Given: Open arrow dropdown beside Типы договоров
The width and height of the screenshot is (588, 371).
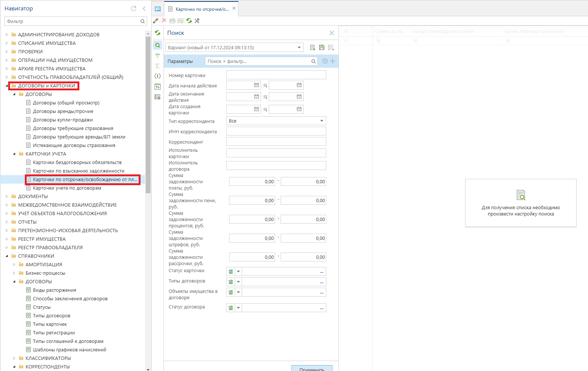Looking at the screenshot, I should [238, 282].
